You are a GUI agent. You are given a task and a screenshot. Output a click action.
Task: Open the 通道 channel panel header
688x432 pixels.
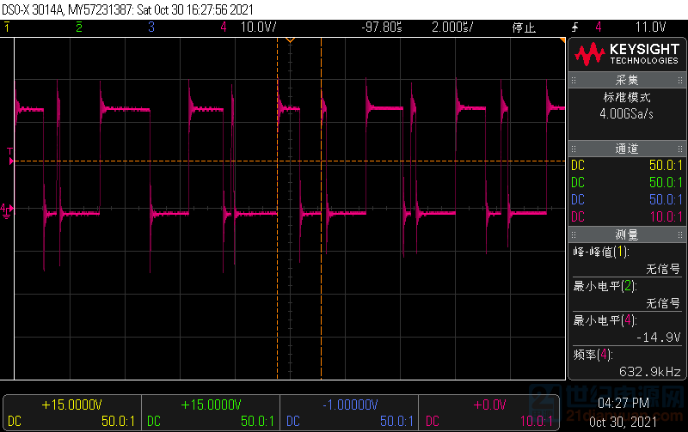(627, 149)
